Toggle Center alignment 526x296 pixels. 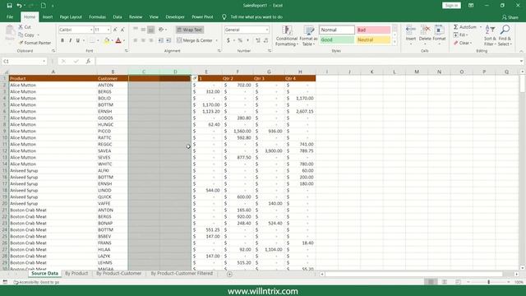(x=143, y=40)
